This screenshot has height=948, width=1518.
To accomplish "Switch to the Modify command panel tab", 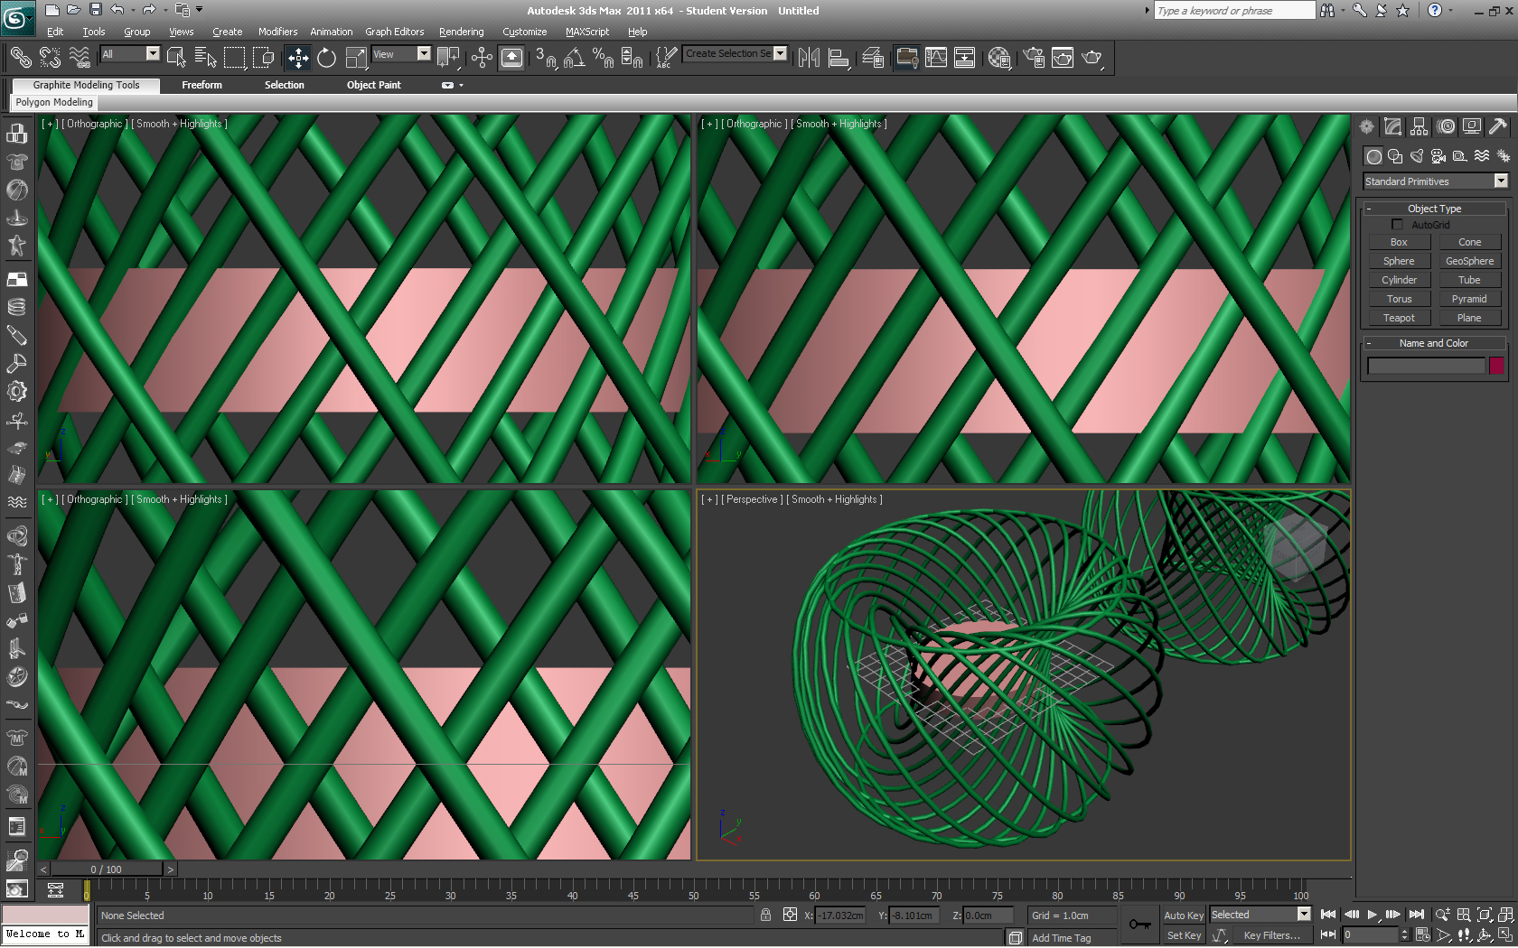I will click(1392, 126).
